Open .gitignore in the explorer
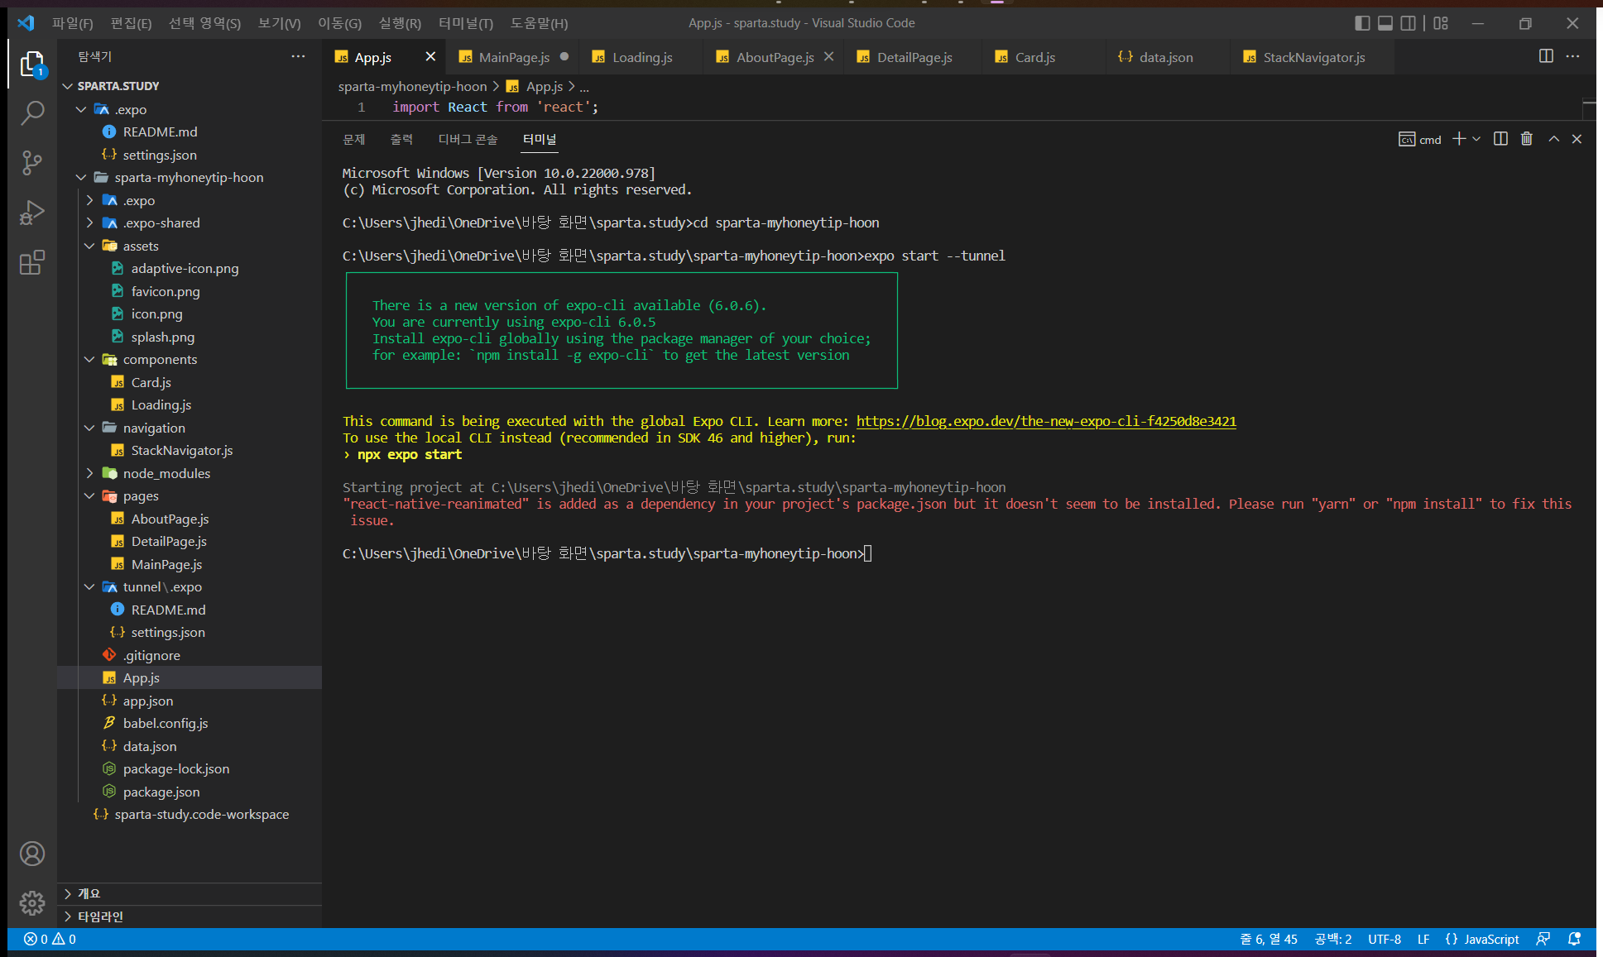1603x957 pixels. point(190,655)
